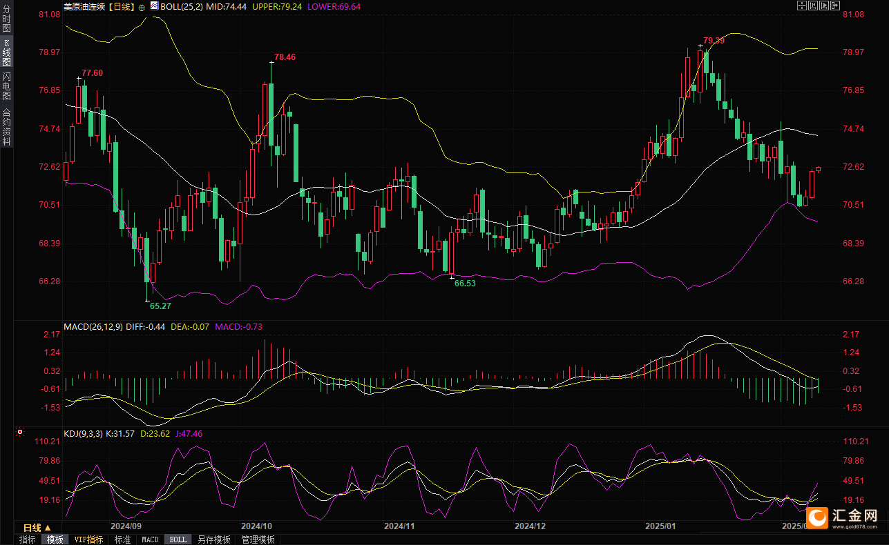Click the J:47.46 readout

[x=189, y=433]
